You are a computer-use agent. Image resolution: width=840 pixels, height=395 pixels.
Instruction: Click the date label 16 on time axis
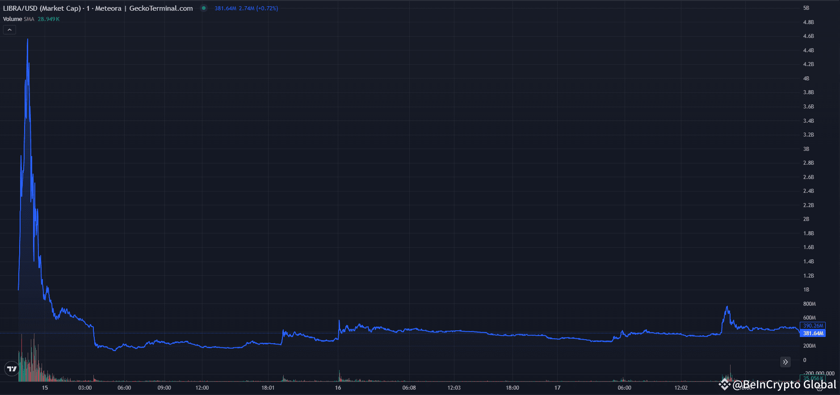click(x=338, y=388)
